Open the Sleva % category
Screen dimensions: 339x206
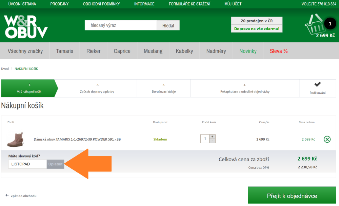[278, 51]
